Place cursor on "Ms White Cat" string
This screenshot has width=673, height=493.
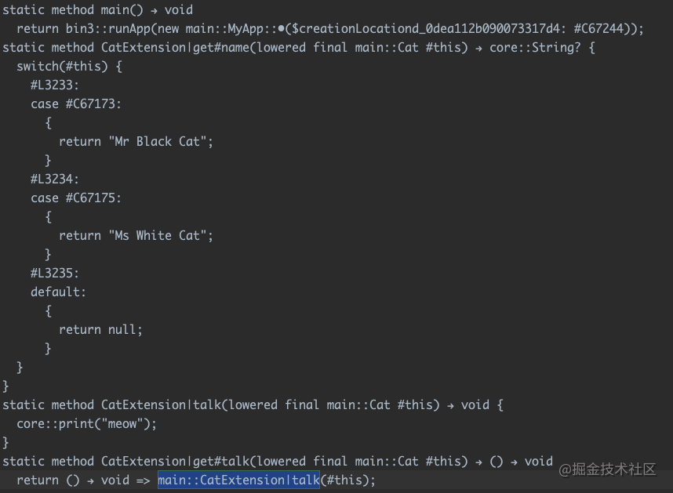(x=158, y=235)
